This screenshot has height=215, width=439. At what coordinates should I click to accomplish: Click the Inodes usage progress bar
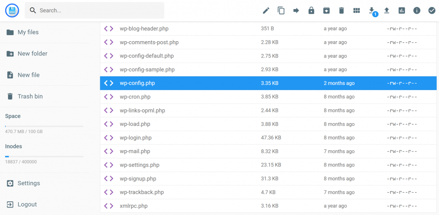44,156
